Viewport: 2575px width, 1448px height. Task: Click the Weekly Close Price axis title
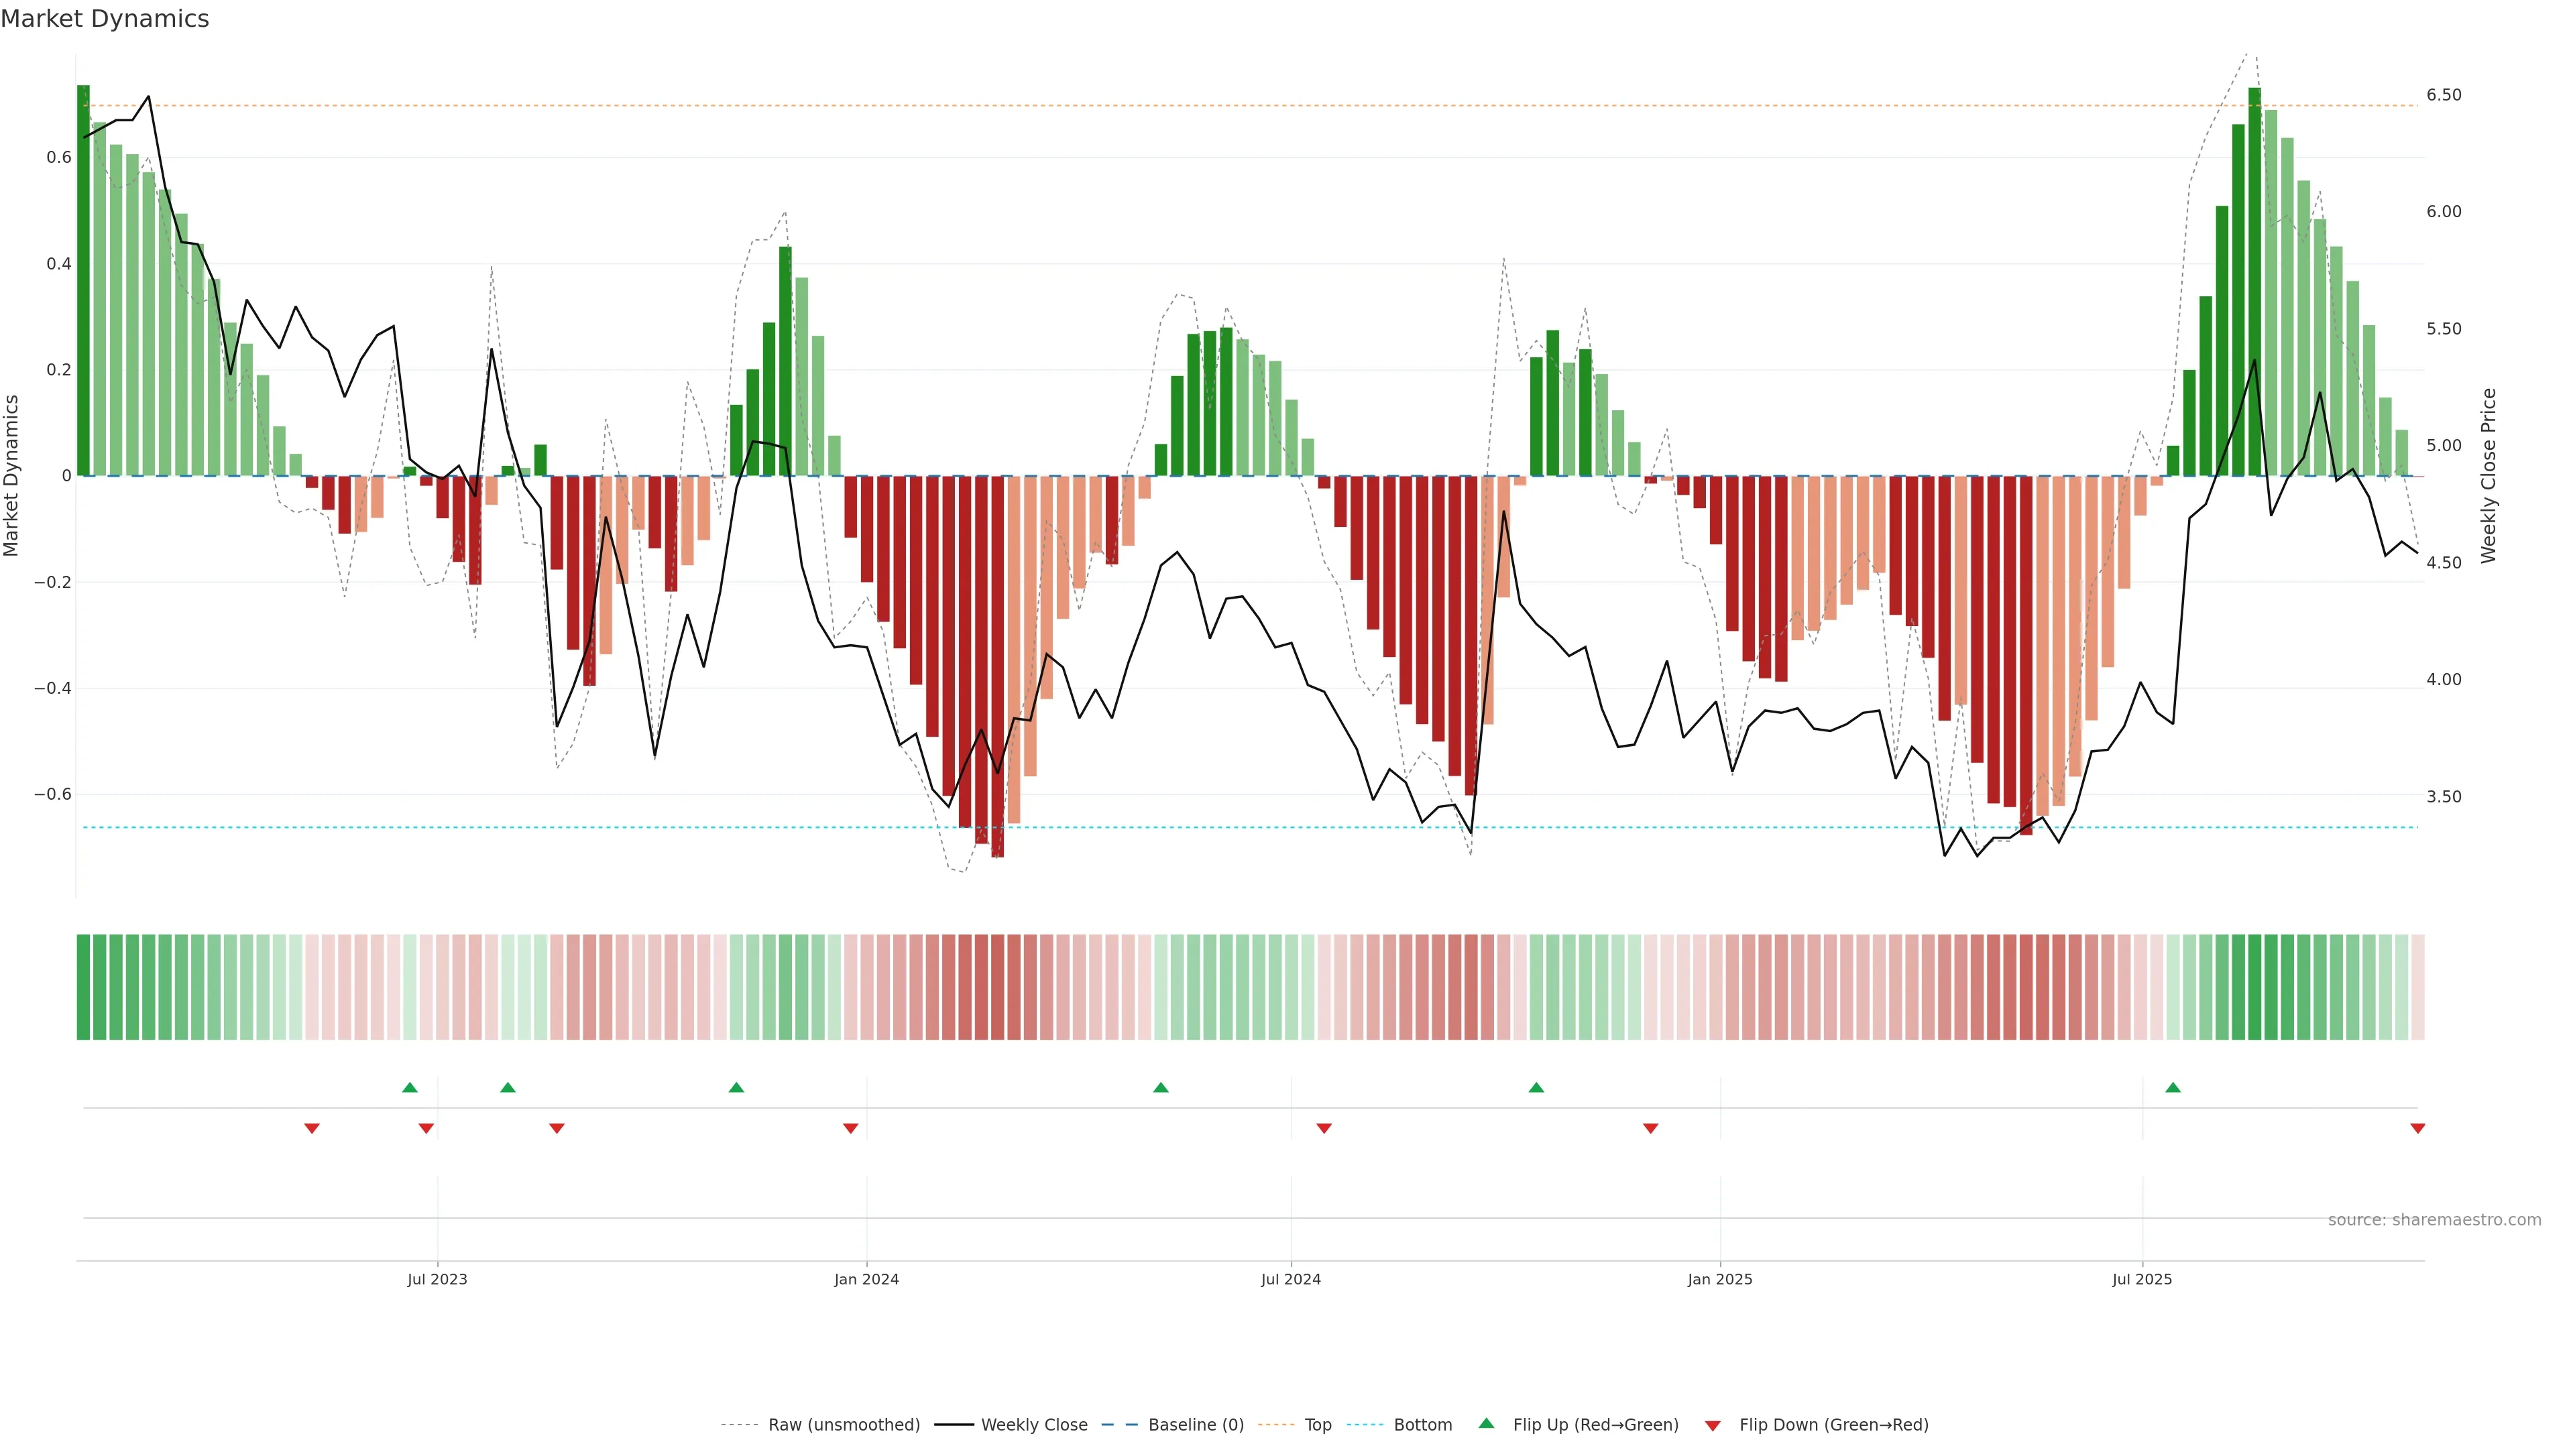pos(2488,476)
